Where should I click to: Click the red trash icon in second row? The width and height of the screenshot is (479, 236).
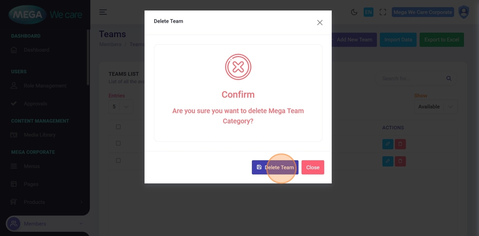click(x=400, y=161)
